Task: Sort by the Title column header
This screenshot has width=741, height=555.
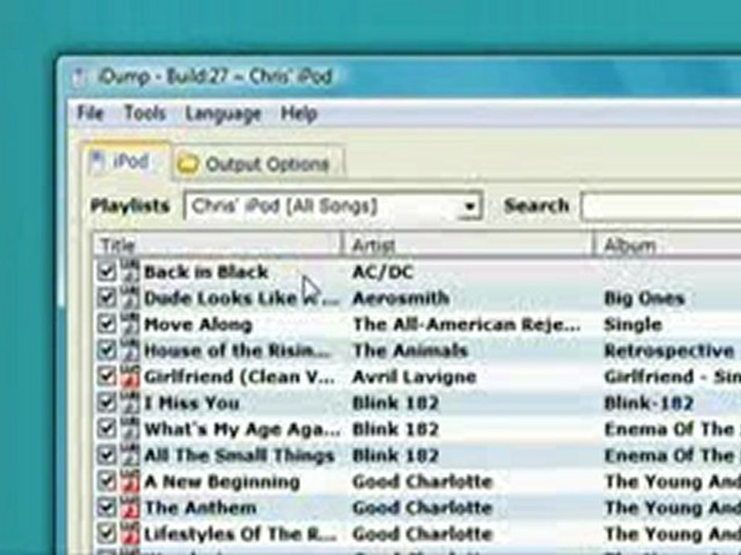Action: pyautogui.click(x=216, y=245)
